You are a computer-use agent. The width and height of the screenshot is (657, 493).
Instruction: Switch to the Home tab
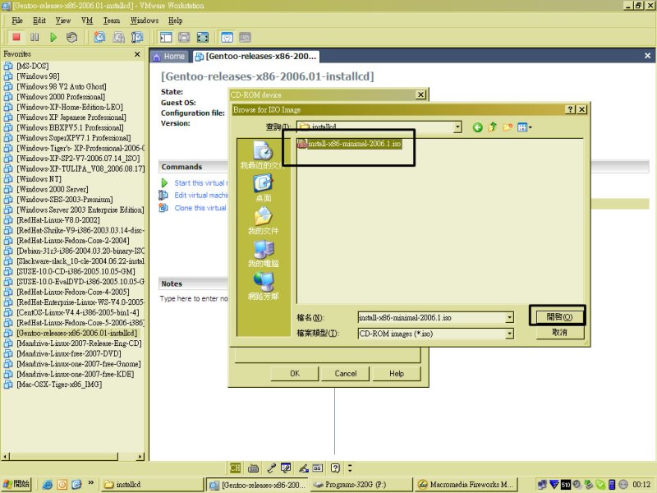point(169,56)
